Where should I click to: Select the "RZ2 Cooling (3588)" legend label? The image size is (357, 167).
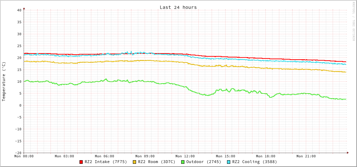tap(254, 162)
